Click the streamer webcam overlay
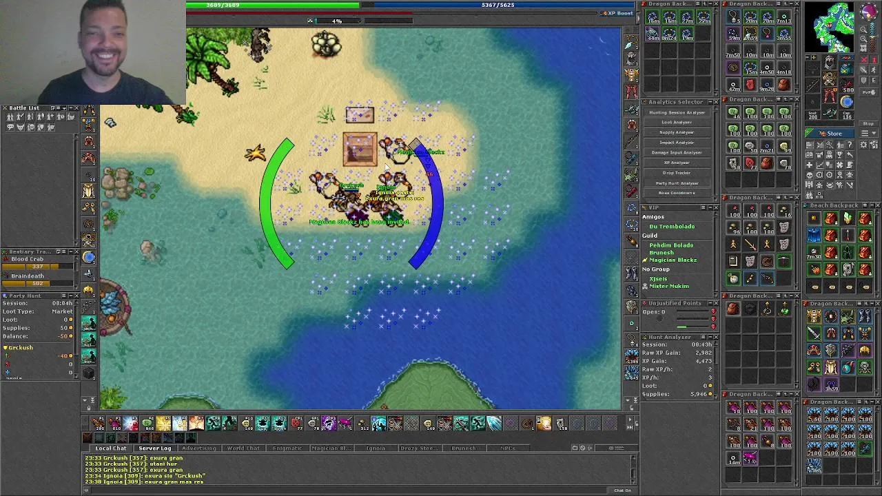 [x=93, y=52]
